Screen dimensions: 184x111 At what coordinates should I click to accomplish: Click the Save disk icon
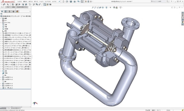71,2
